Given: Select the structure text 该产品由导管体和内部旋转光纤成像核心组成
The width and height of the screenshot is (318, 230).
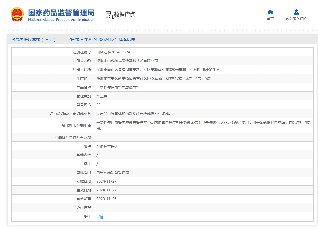Looking at the screenshot, I should click(x=134, y=114).
